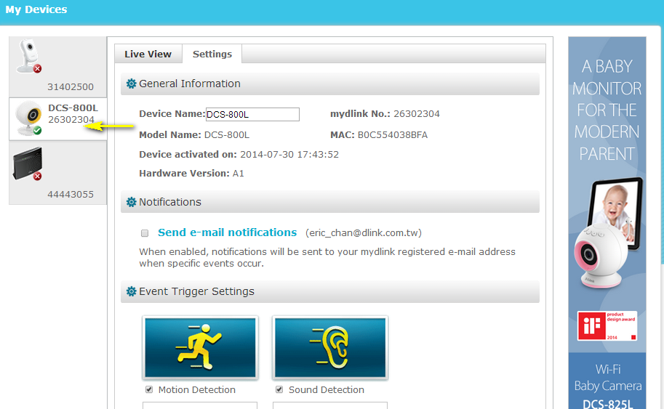Click the My Devices page title
The height and width of the screenshot is (409, 664).
[36, 9]
